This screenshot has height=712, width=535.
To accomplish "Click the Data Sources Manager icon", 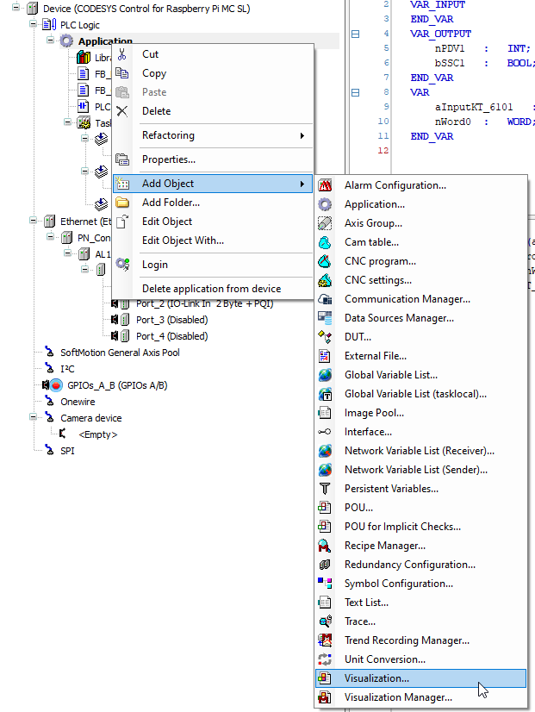I will pos(325,318).
